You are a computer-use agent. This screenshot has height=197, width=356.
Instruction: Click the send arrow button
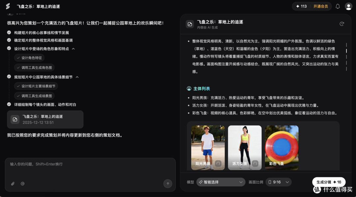pyautogui.click(x=168, y=184)
